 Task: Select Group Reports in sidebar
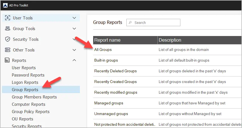pyautogui.click(x=41, y=89)
